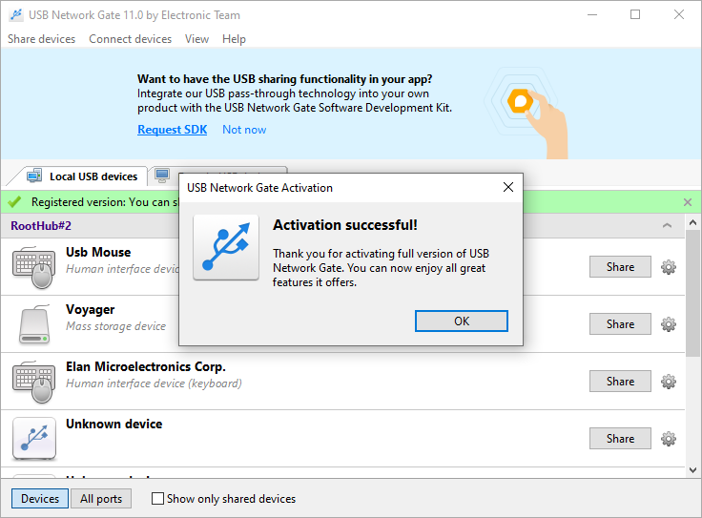Share the Voyager mass storage device
Image resolution: width=702 pixels, height=518 pixels.
(620, 324)
